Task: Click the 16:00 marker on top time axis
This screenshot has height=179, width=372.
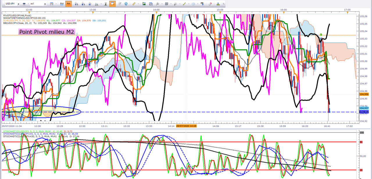Action: point(284,10)
